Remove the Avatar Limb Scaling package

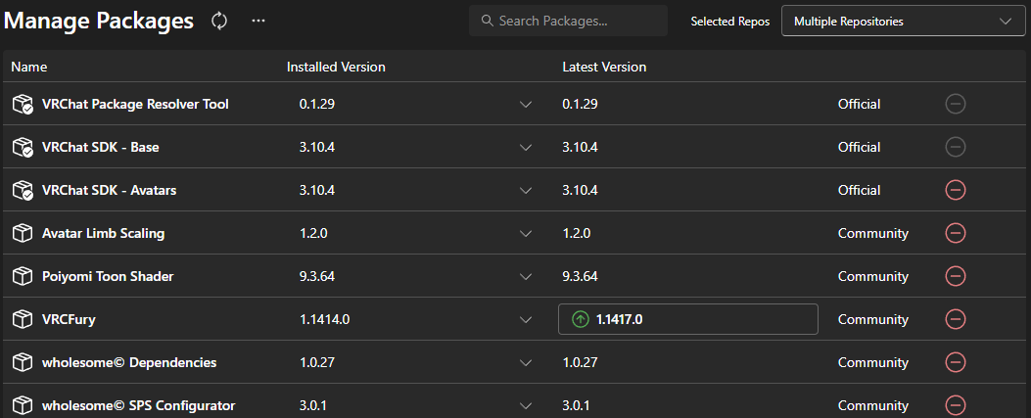tap(956, 233)
